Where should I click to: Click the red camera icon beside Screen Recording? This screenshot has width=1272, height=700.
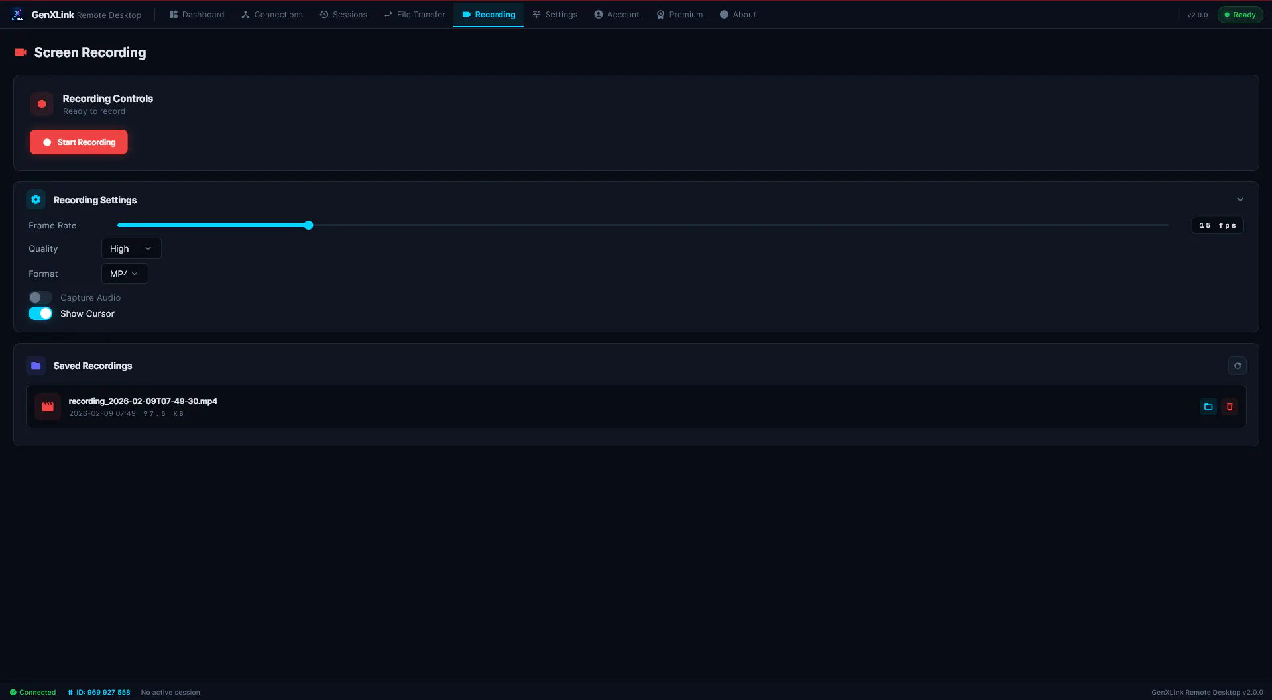pos(21,52)
